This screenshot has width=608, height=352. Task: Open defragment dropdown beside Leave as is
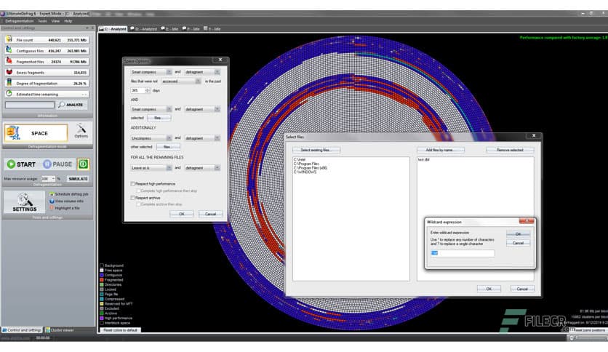point(202,168)
